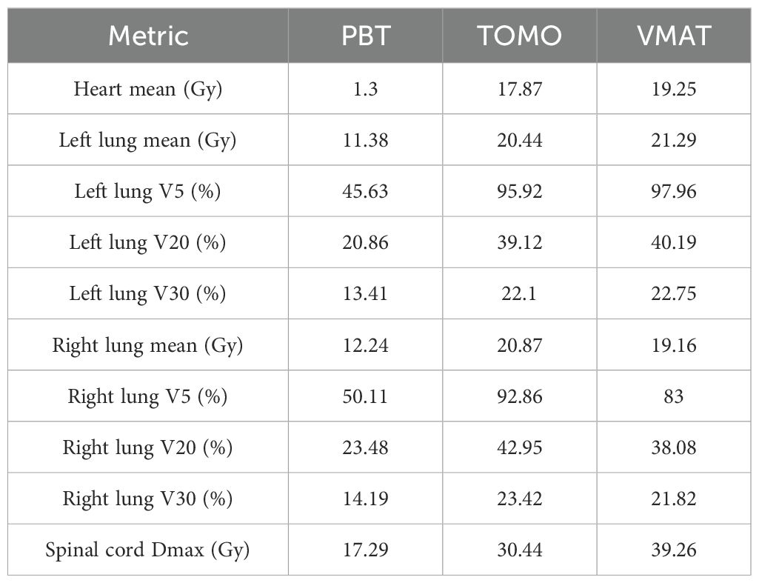Select the TOMO heart mean cell 17.87
This screenshot has height=583, width=759.
519,89
